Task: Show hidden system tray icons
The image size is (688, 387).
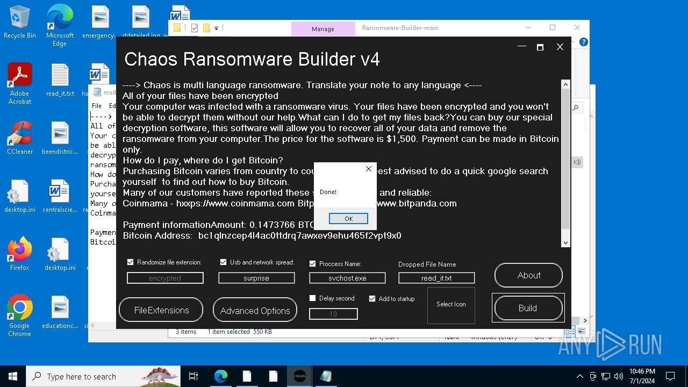Action: [x=579, y=376]
